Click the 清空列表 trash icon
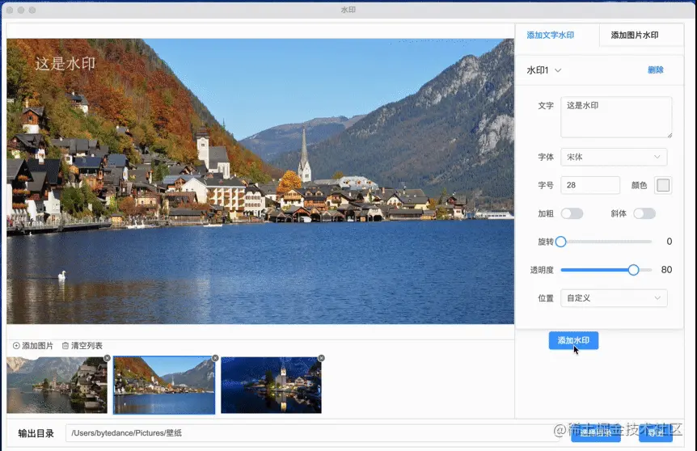Image resolution: width=697 pixels, height=451 pixels. click(x=65, y=346)
